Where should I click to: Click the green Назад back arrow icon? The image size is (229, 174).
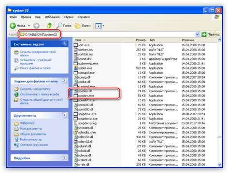[13, 26]
